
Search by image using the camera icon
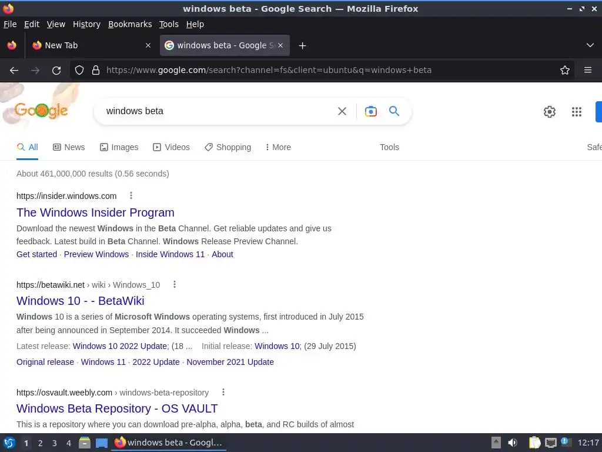[x=370, y=111]
